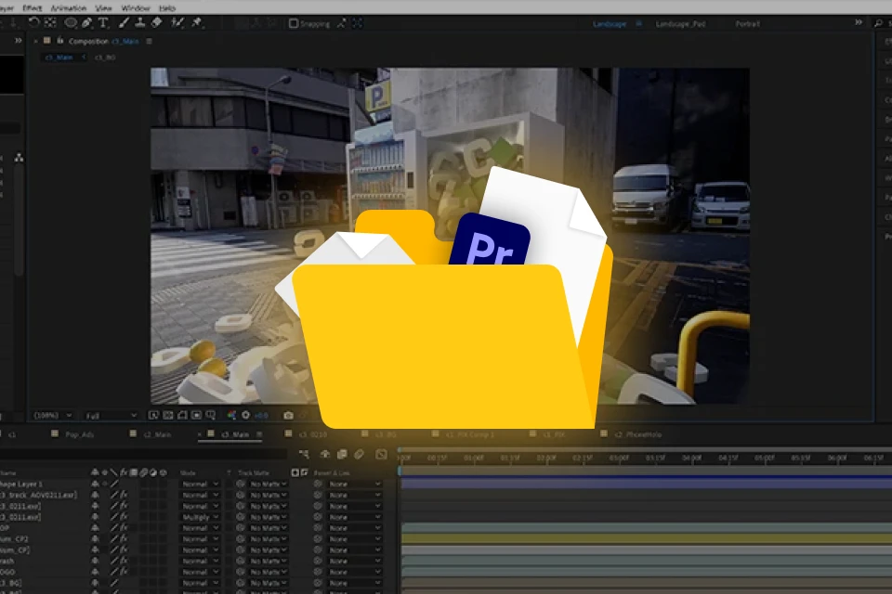Screen dimensions: 892x594
Task: Open the Effect menu
Action: (32, 8)
